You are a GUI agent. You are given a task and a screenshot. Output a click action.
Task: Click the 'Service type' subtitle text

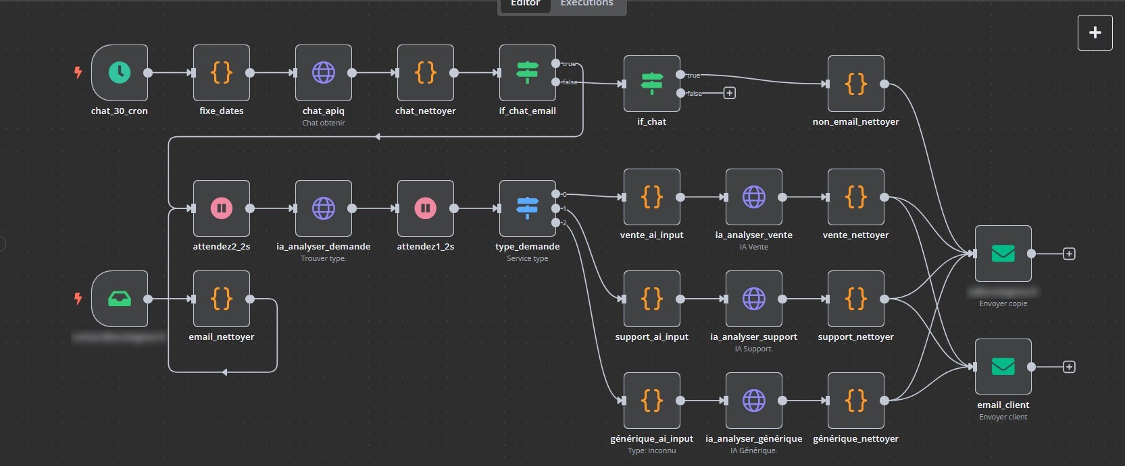pyautogui.click(x=528, y=258)
